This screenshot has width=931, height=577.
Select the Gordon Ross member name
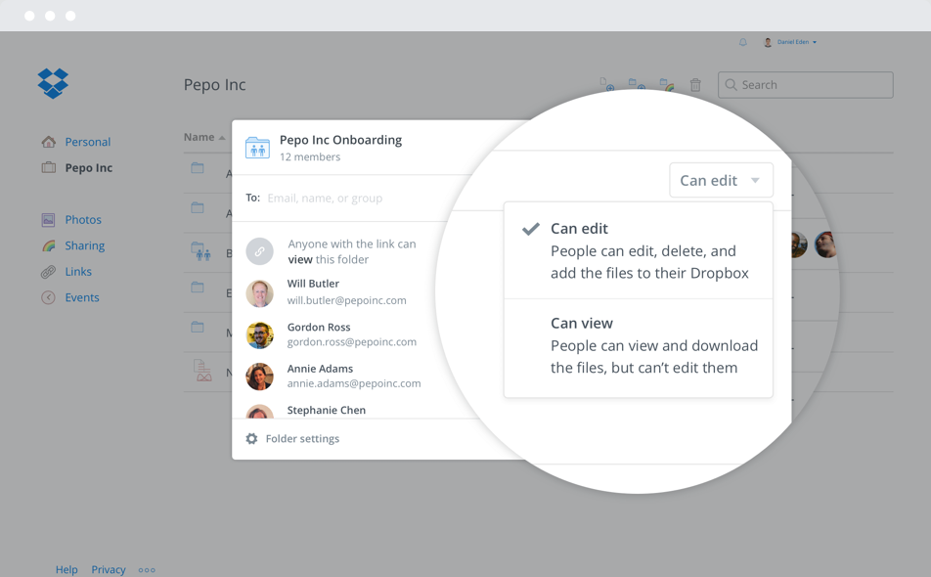point(319,327)
